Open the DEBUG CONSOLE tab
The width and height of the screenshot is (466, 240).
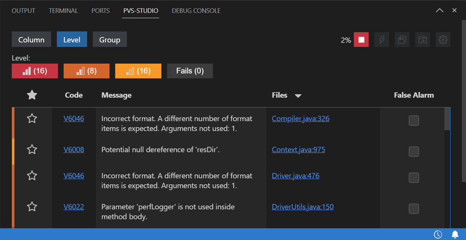point(196,11)
